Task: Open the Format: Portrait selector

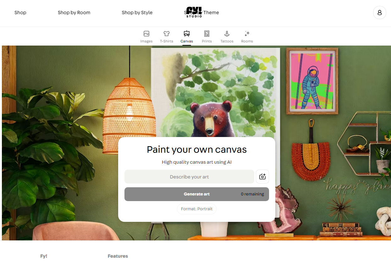Action: pos(197,209)
